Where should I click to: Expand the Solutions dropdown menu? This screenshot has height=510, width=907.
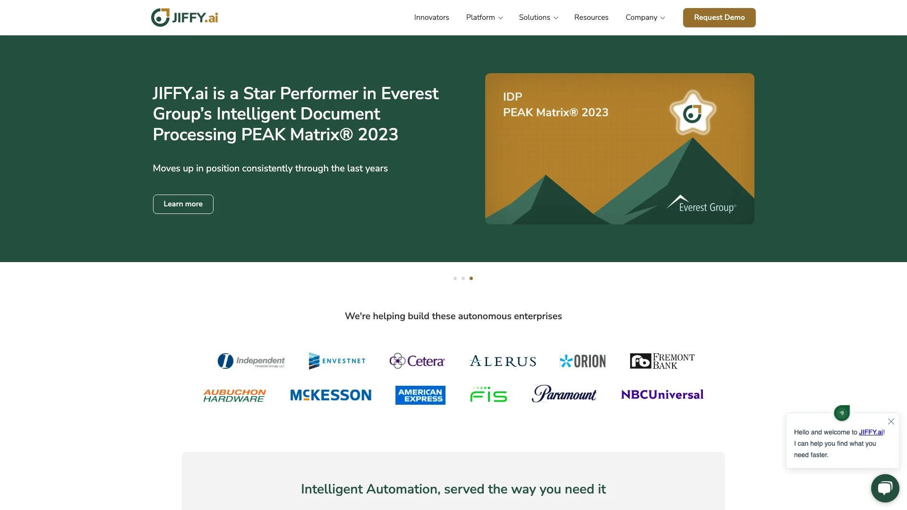coord(538,17)
